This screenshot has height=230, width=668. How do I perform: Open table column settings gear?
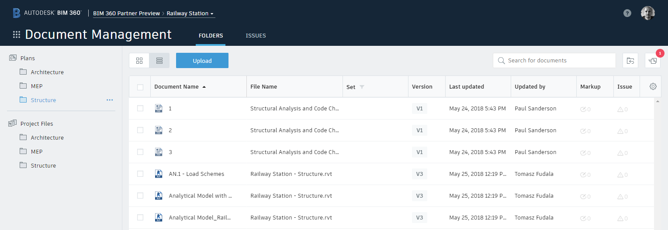click(x=653, y=86)
